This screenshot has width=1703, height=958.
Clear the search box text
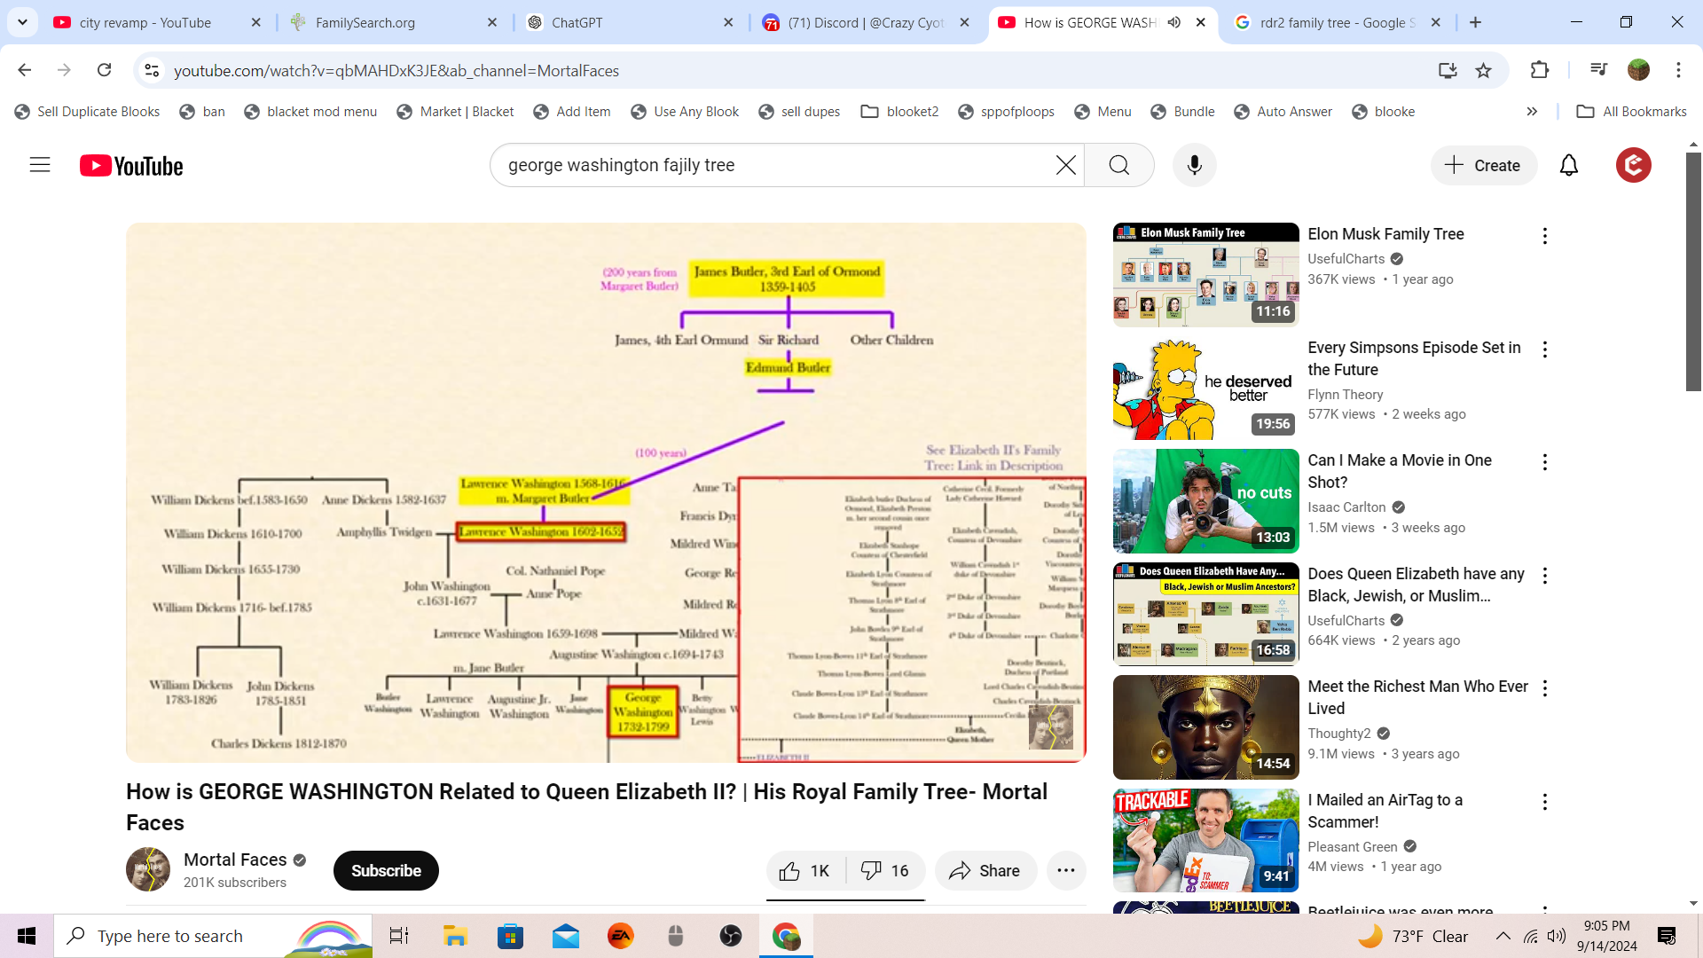[x=1065, y=165]
